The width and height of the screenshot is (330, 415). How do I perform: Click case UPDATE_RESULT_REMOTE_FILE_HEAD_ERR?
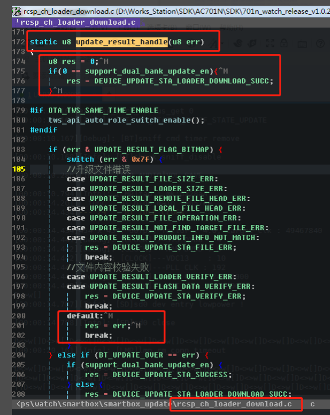(158, 199)
